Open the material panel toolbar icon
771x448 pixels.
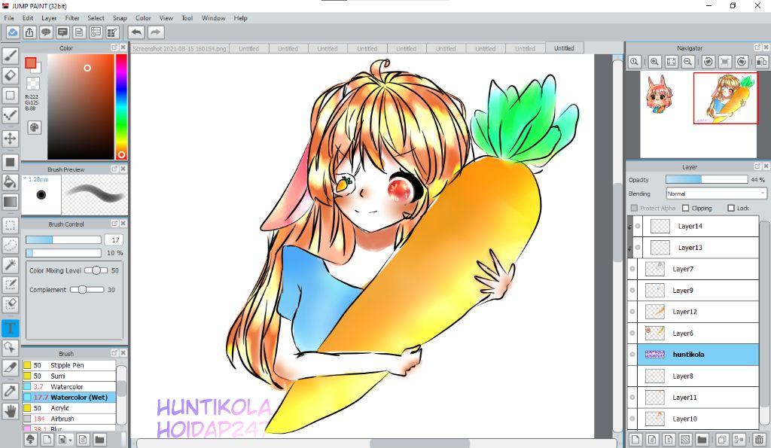click(112, 32)
